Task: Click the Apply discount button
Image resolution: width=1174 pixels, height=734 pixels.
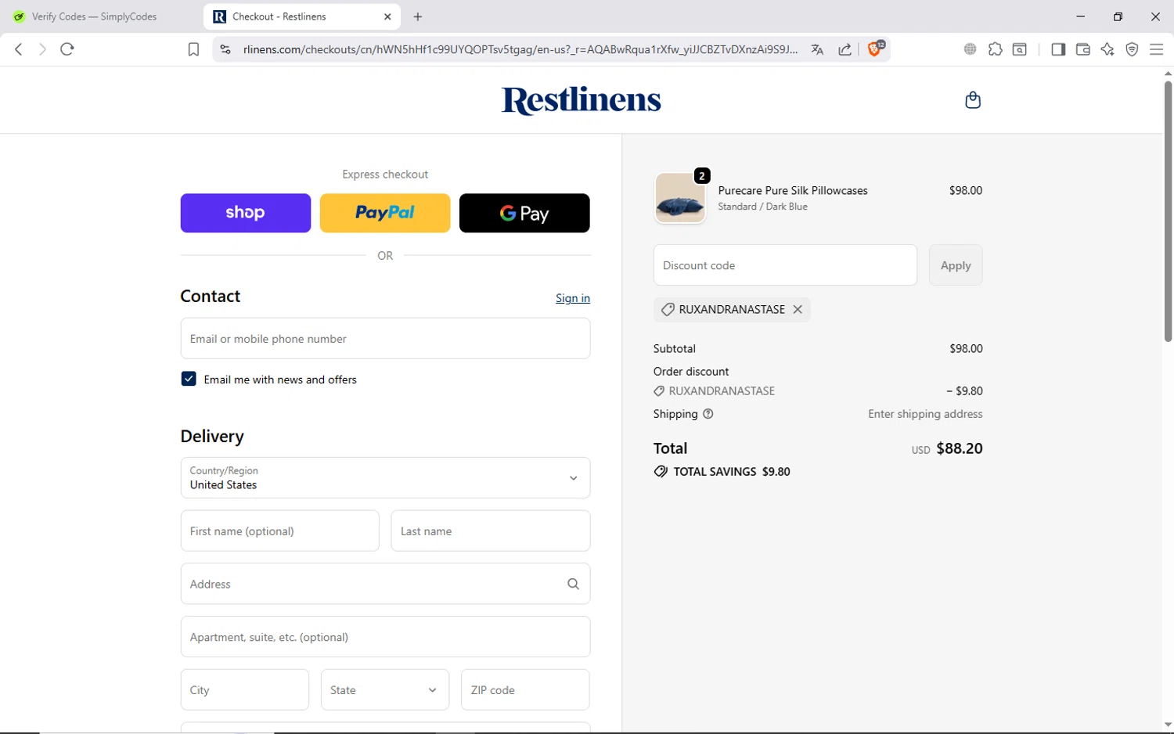Action: tap(956, 265)
